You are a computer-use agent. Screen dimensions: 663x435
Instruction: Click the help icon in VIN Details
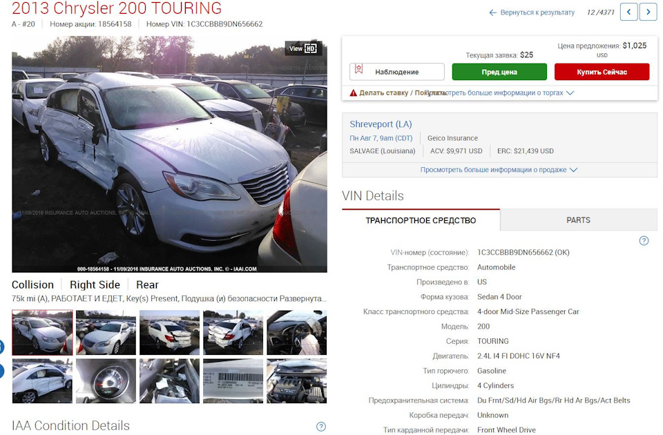(x=644, y=241)
